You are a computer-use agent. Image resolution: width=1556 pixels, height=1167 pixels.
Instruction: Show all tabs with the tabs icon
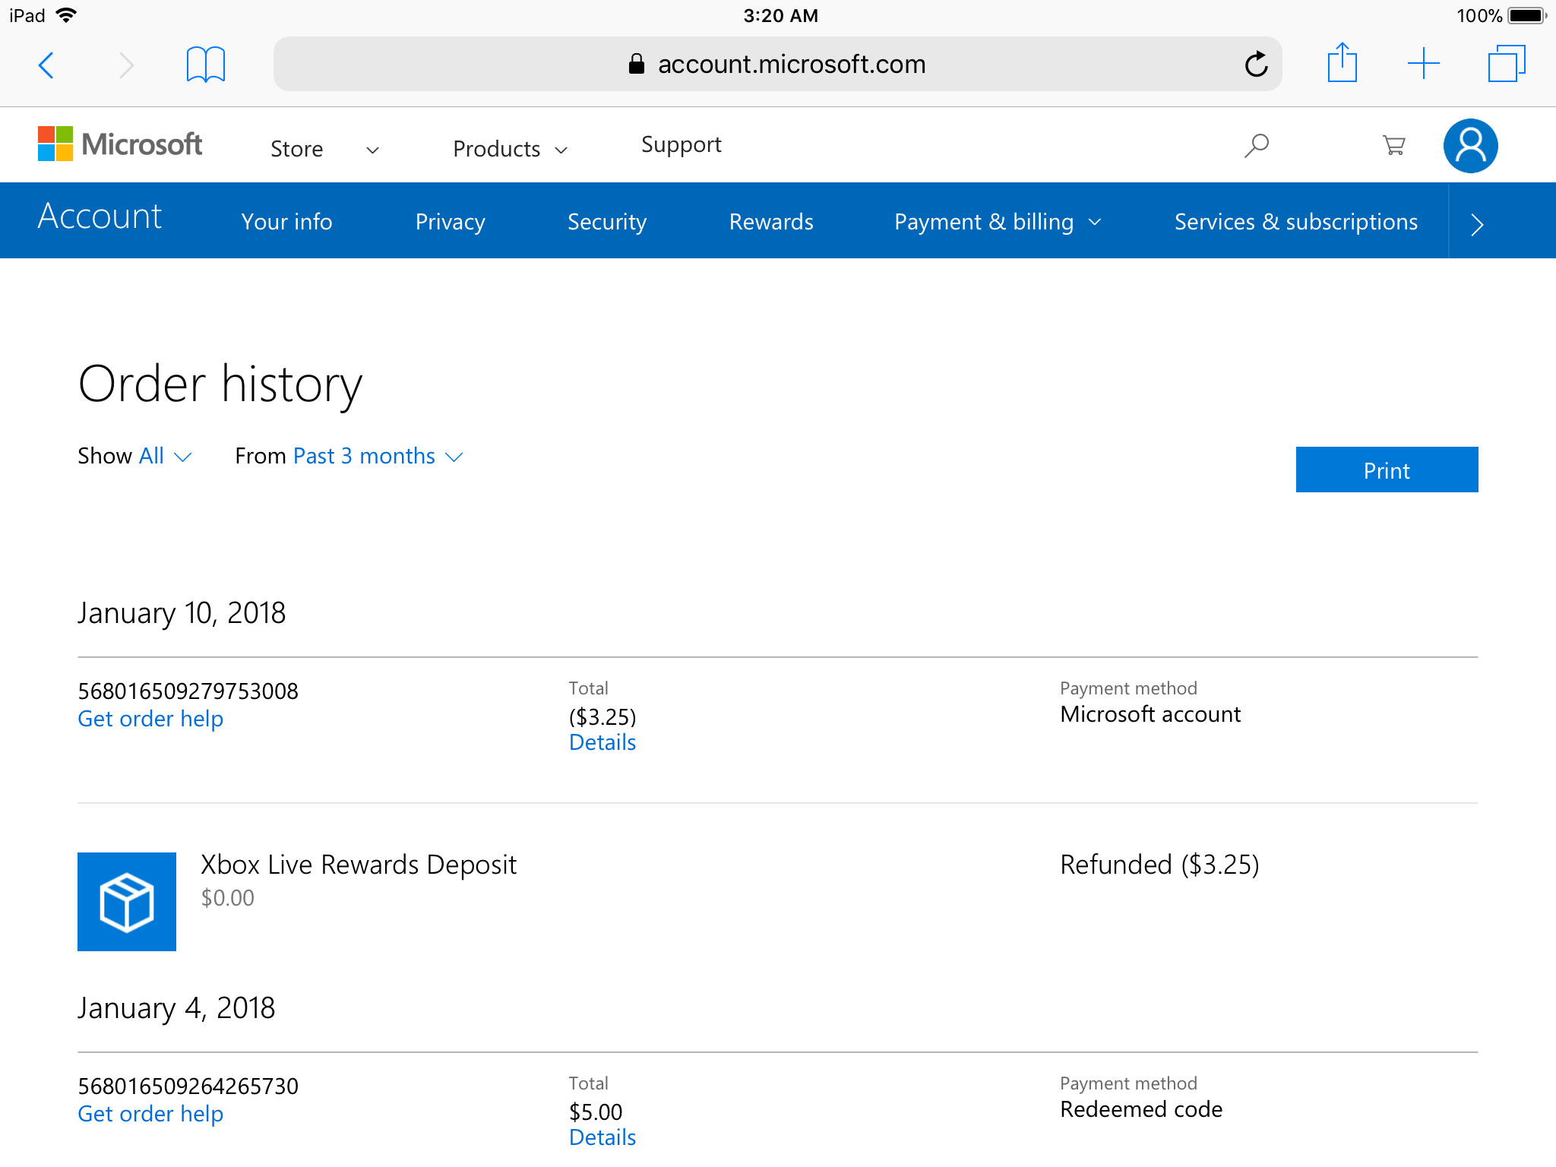(1506, 64)
